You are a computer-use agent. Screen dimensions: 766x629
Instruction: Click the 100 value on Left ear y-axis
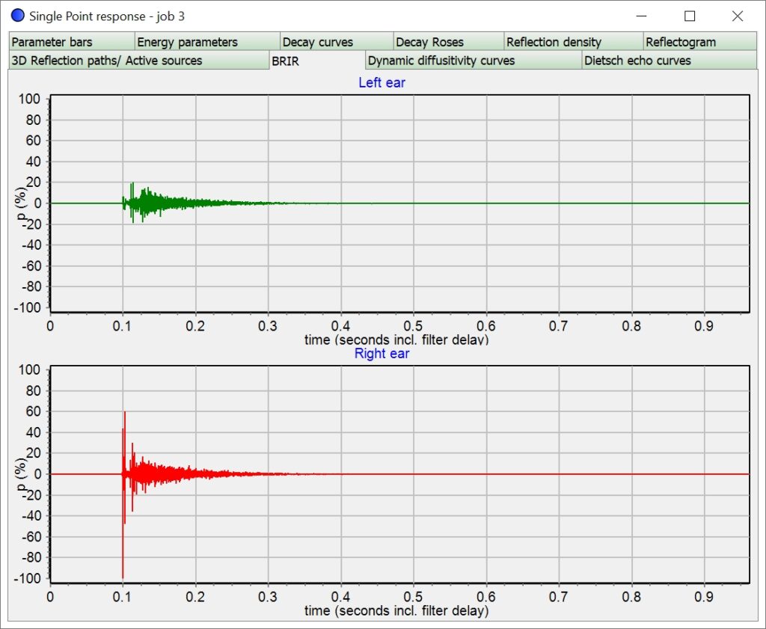coord(29,99)
